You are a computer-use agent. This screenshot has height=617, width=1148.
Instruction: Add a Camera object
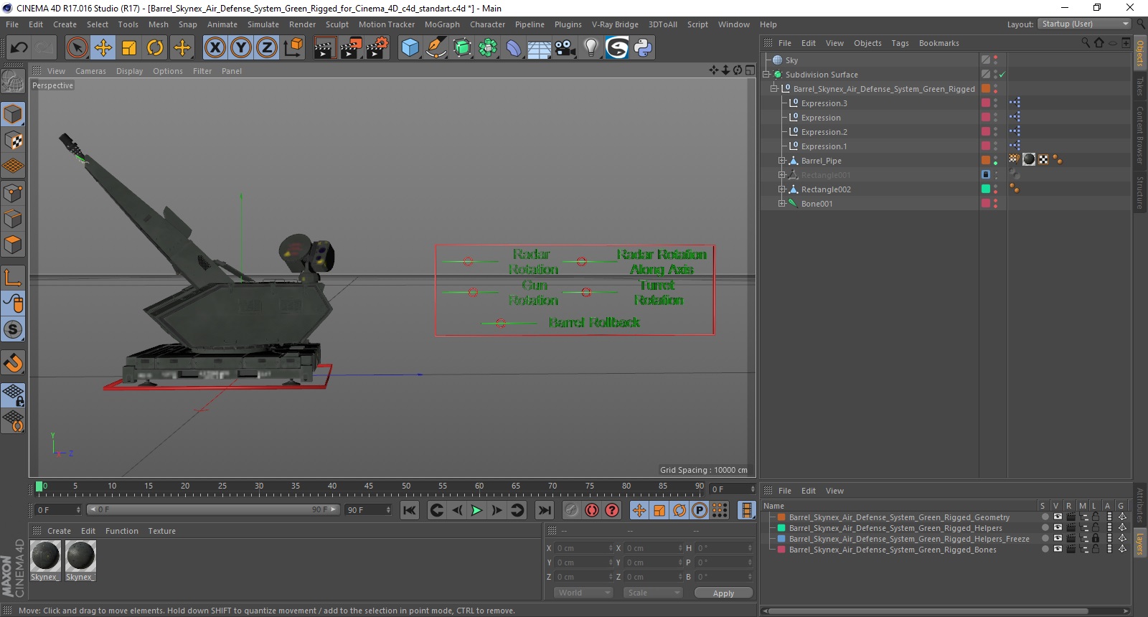coord(565,48)
